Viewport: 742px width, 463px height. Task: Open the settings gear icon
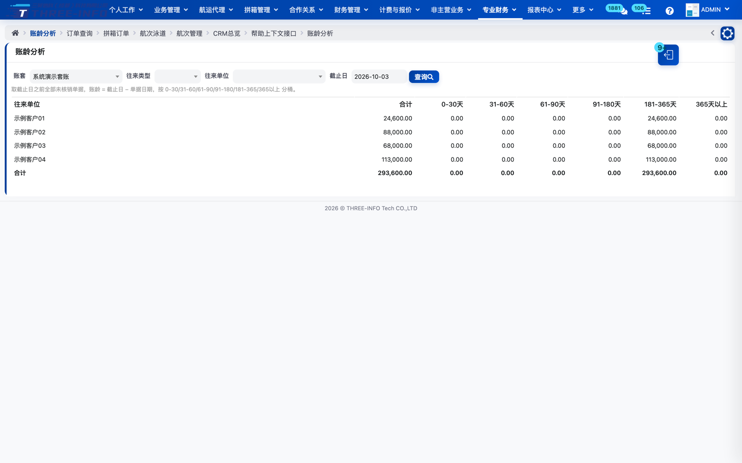[x=727, y=33]
